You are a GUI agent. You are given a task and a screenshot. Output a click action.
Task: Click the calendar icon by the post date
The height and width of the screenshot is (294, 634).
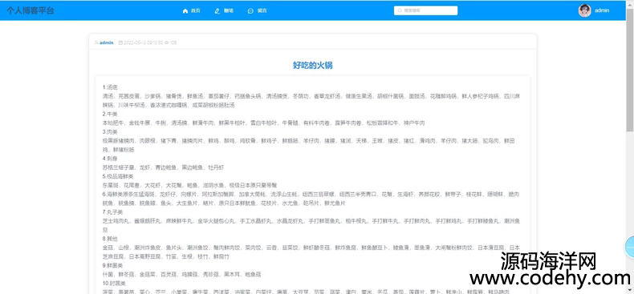click(x=120, y=42)
